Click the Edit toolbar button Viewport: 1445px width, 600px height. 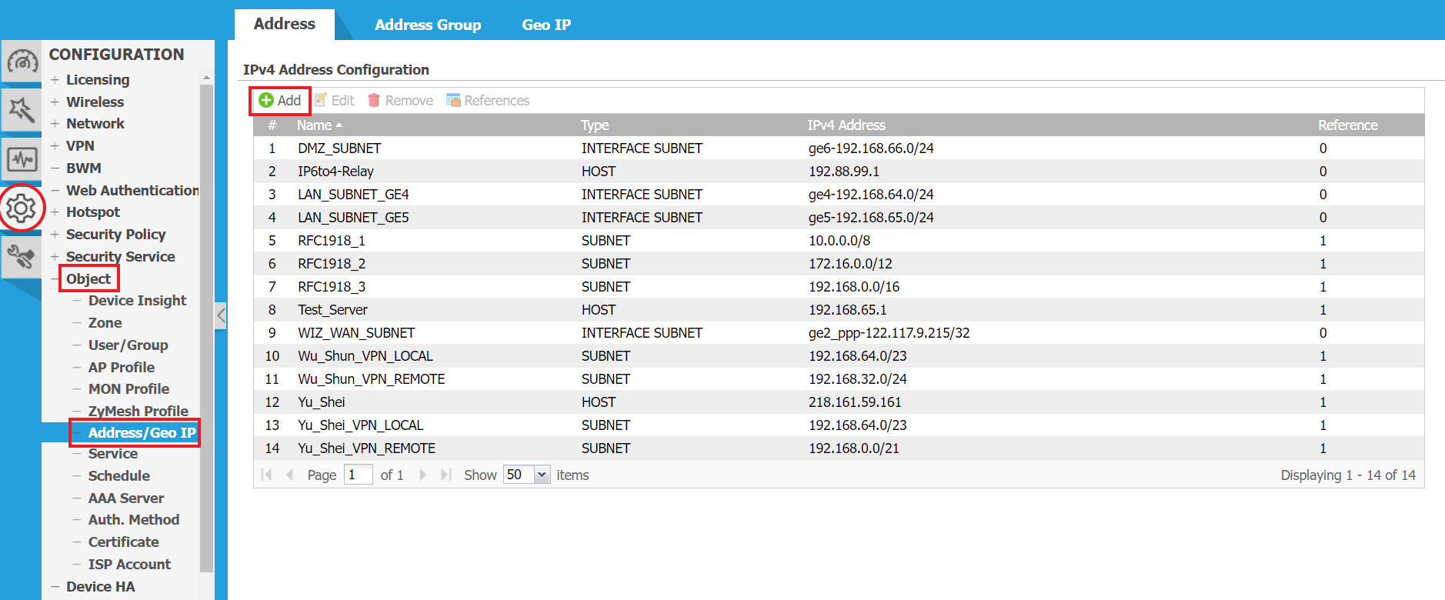tap(335, 101)
